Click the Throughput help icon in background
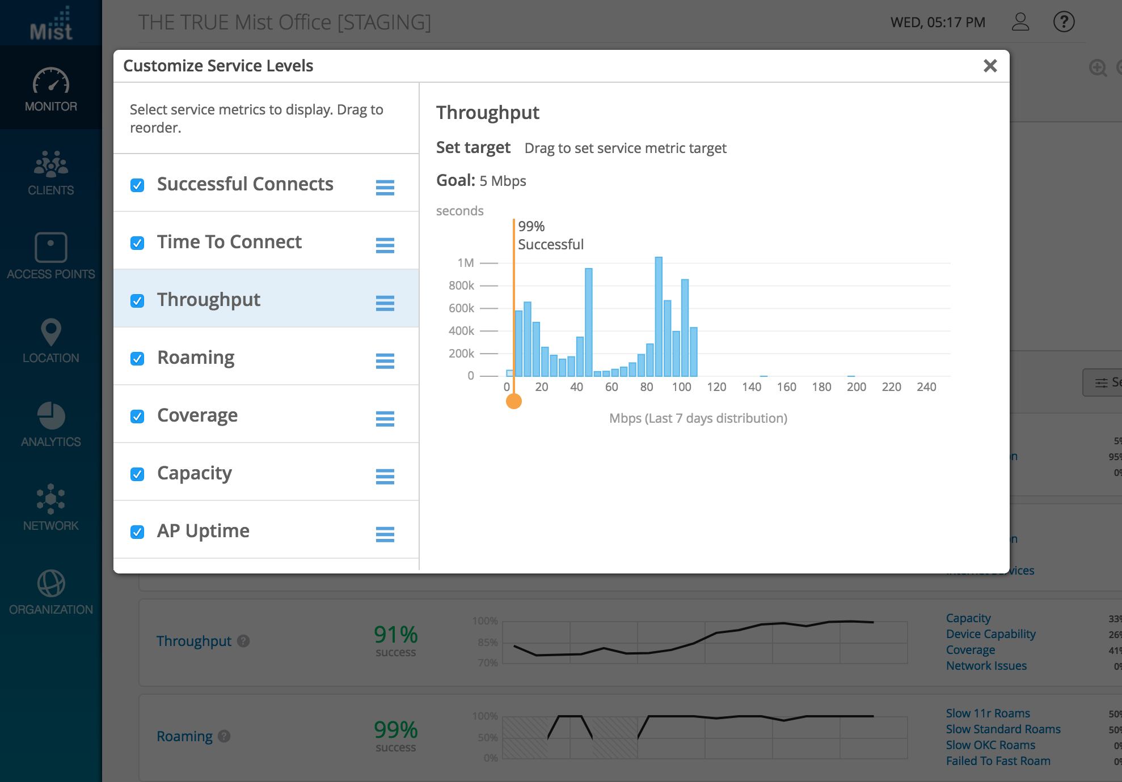The image size is (1122, 782). click(x=243, y=641)
